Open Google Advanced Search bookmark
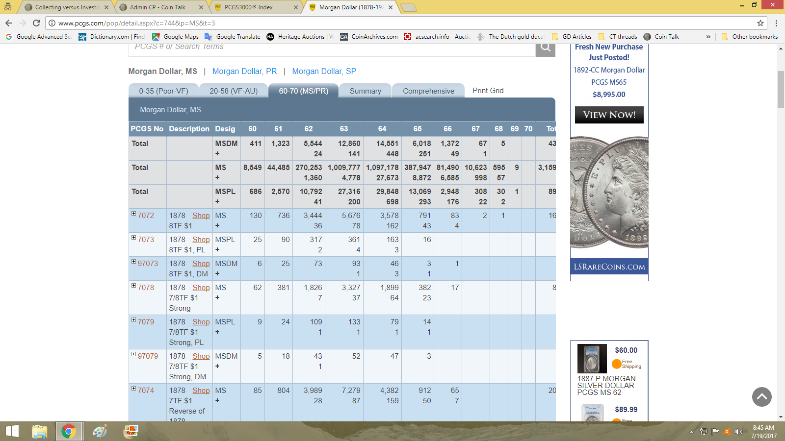Viewport: 785px width, 441px height. tap(38, 37)
